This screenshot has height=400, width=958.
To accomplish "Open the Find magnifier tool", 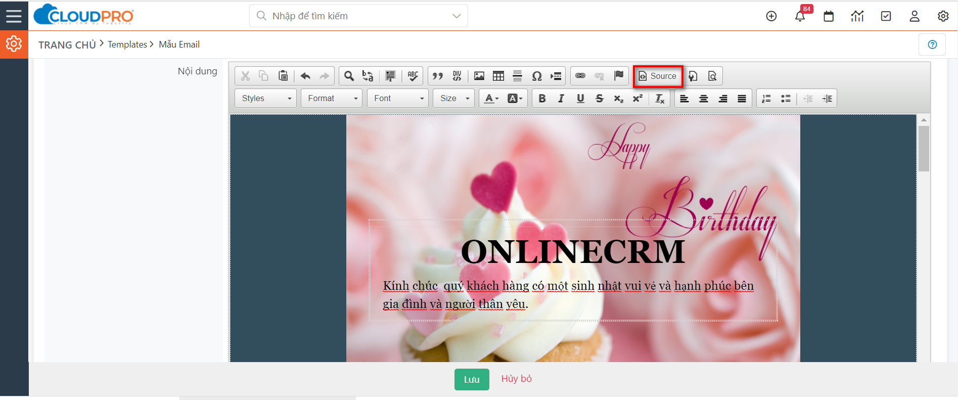I will (349, 76).
